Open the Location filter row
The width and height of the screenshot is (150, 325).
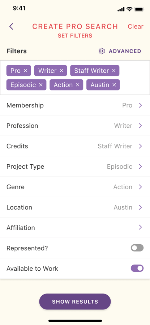[75, 207]
